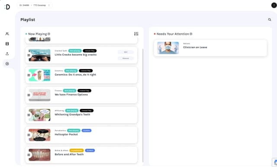Open the Little Cracks become big cracks thumbnail
Image resolution: width=277 pixels, height=167 pixels.
39,55
